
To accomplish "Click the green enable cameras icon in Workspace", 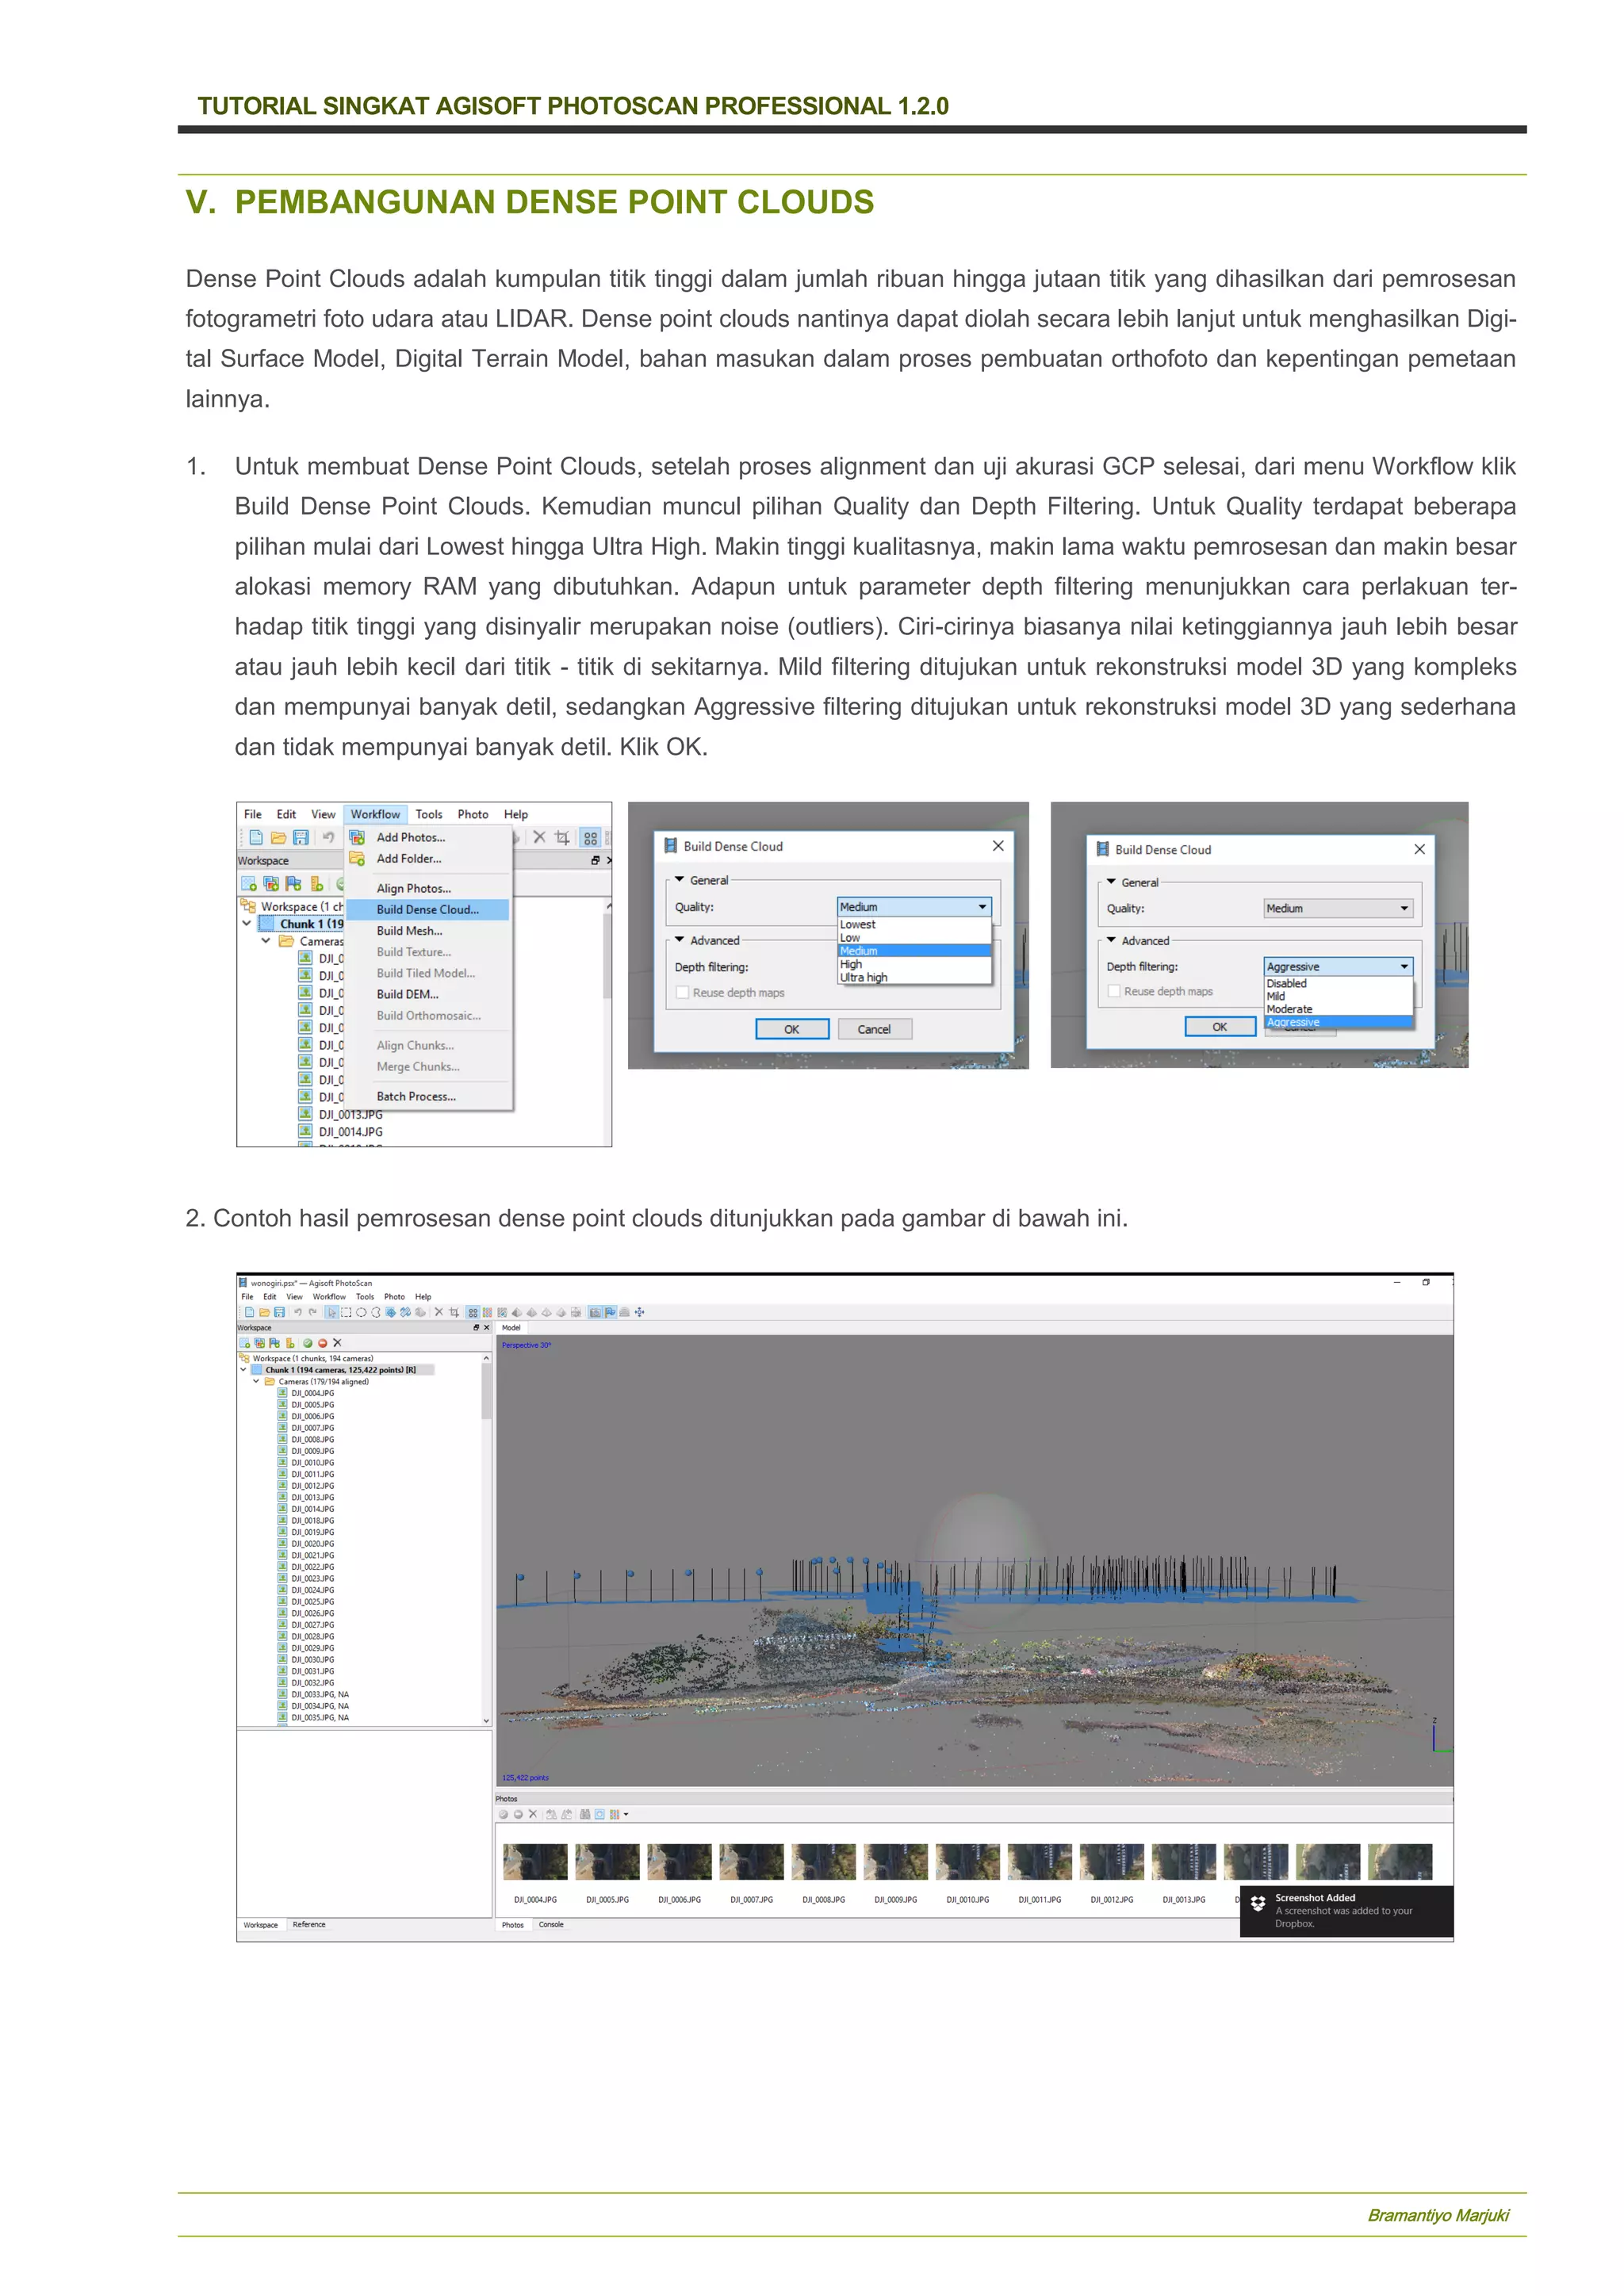I will [x=308, y=1343].
